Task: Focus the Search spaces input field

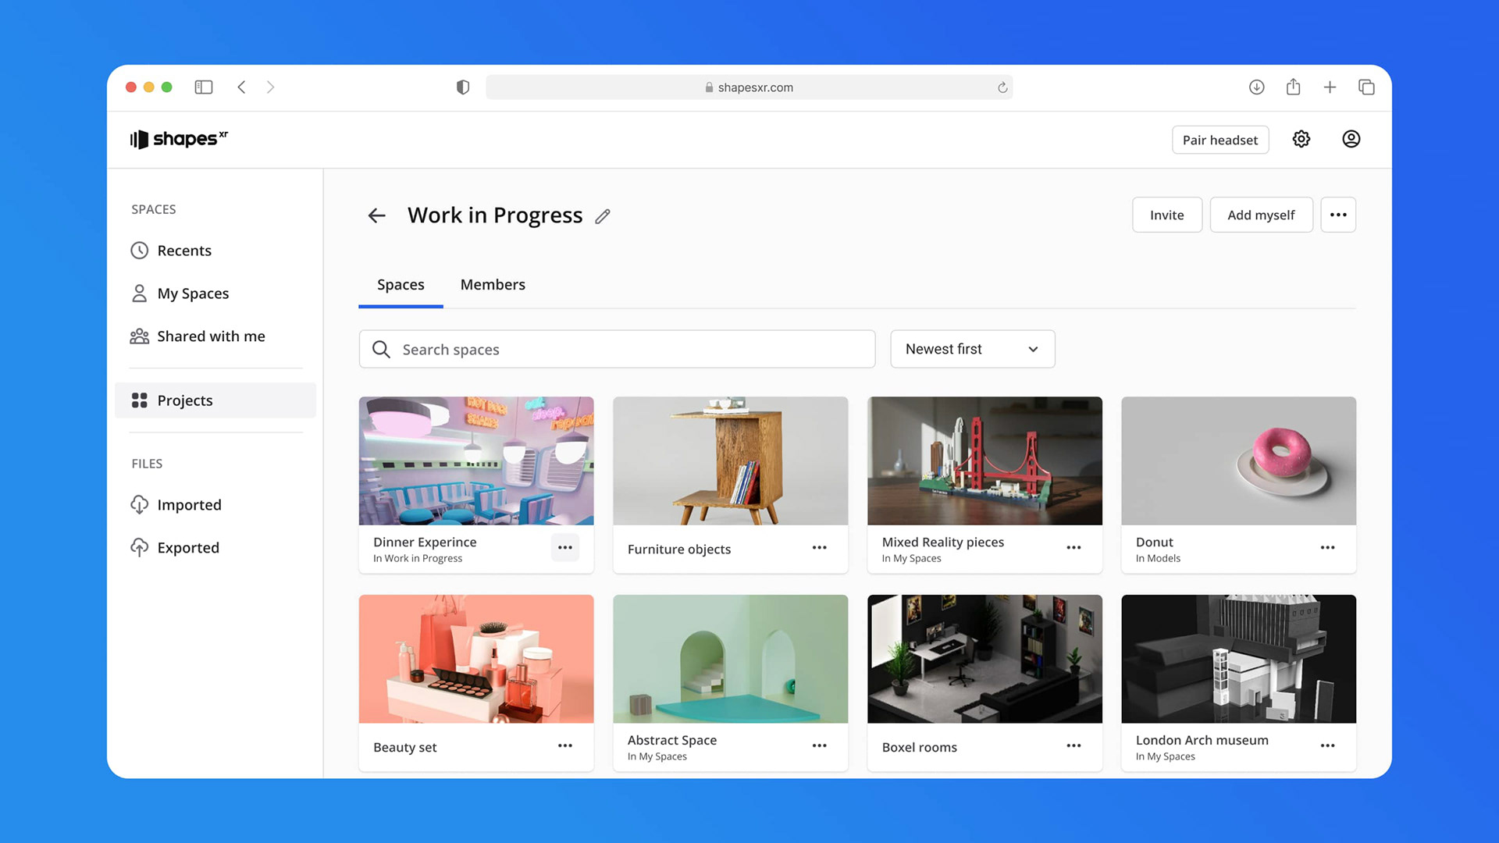Action: pos(617,349)
